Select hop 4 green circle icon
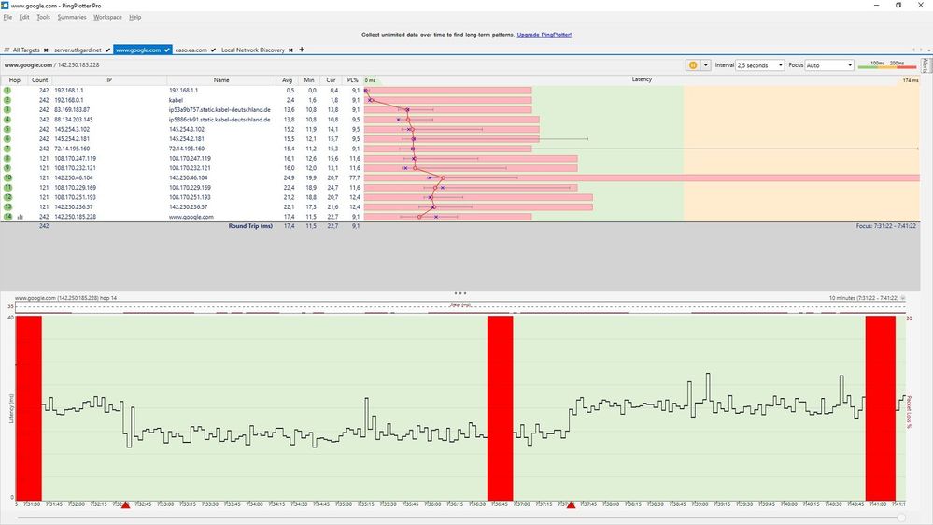The image size is (933, 525). pyautogui.click(x=7, y=120)
